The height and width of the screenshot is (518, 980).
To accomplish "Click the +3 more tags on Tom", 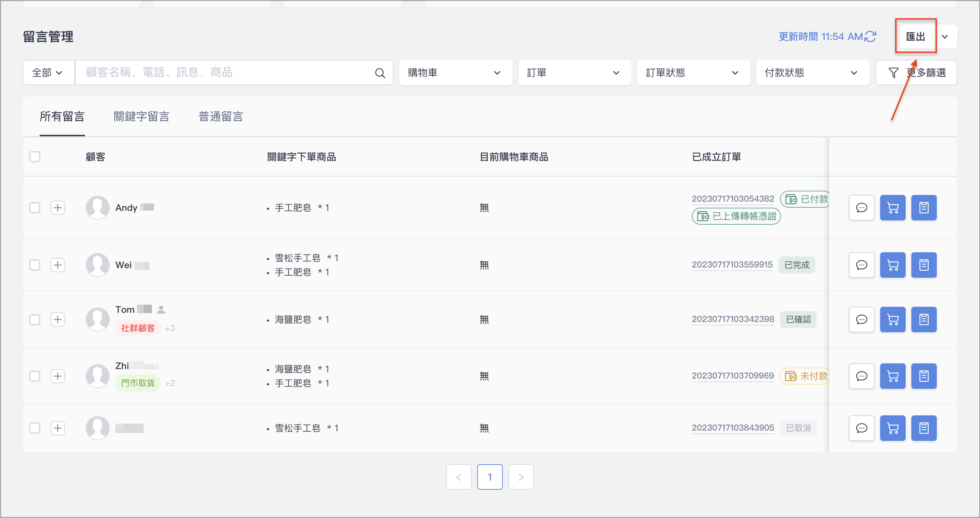I will (170, 328).
